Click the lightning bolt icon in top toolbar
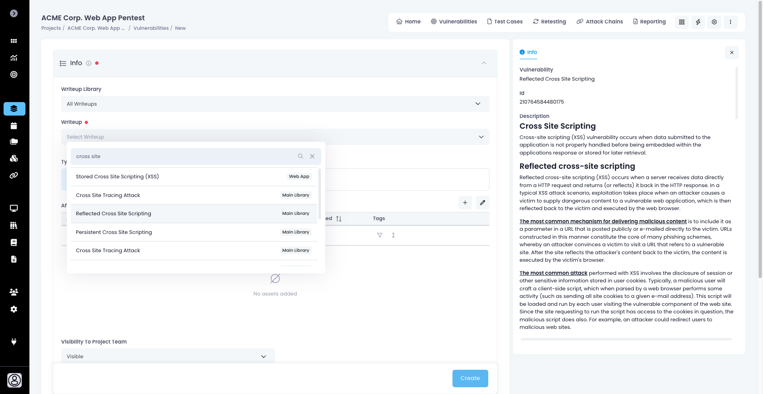Viewport: 763px width, 394px height. (x=698, y=22)
